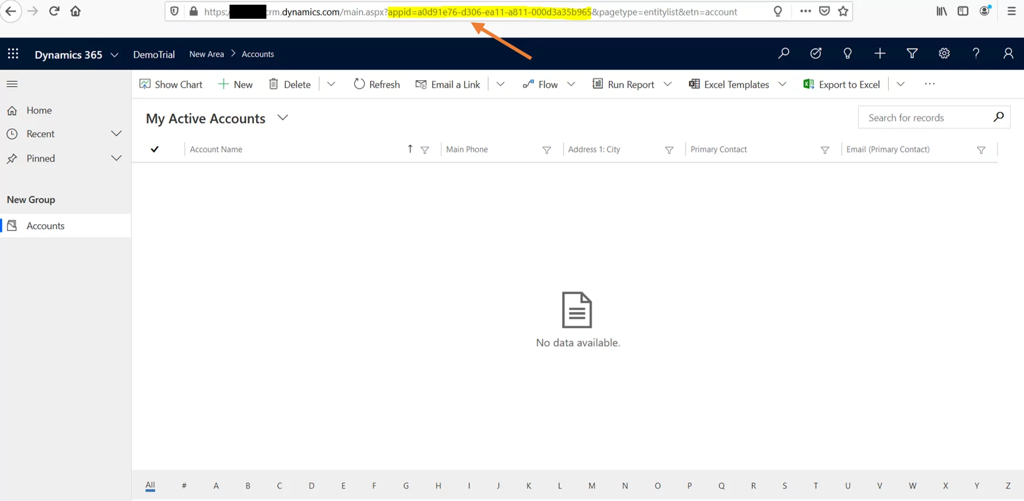1024x501 pixels.
Task: Click the Delete command
Action: (290, 84)
